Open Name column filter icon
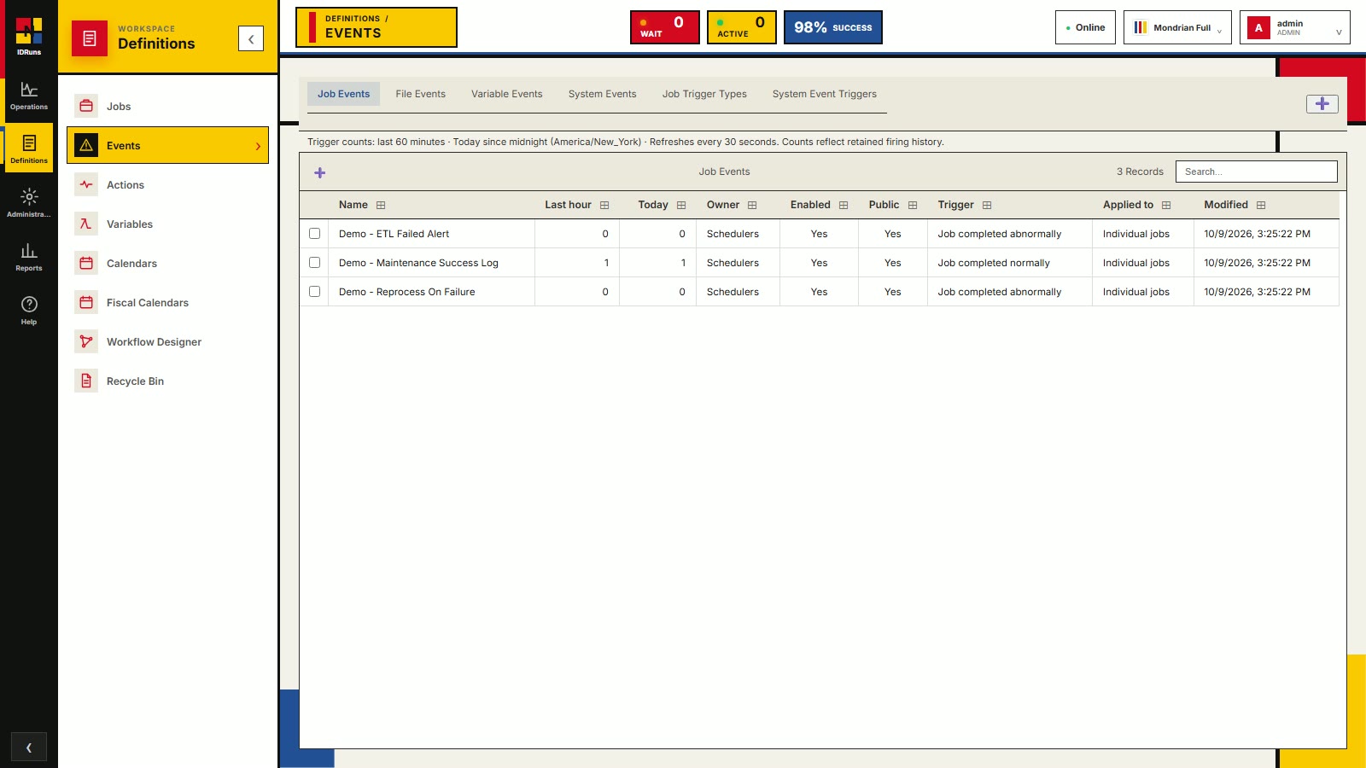The height and width of the screenshot is (768, 1366). 381,206
